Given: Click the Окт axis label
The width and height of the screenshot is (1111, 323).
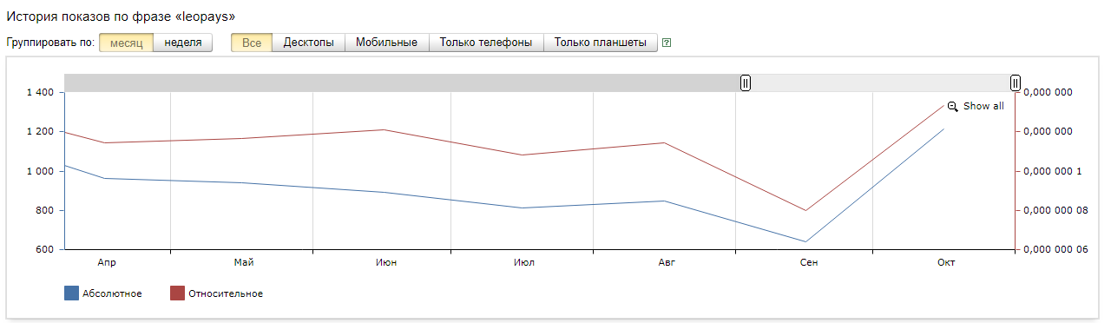Looking at the screenshot, I should 946,262.
